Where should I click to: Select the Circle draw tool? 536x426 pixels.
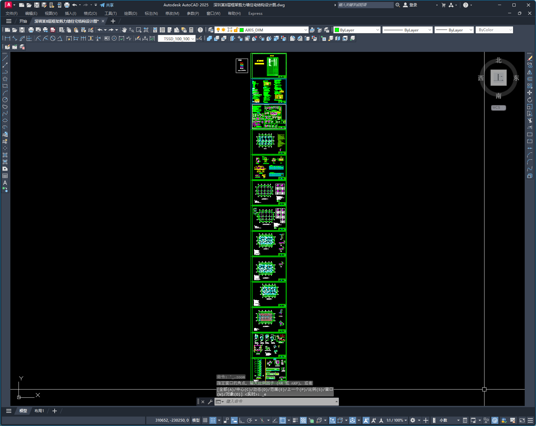[5, 100]
